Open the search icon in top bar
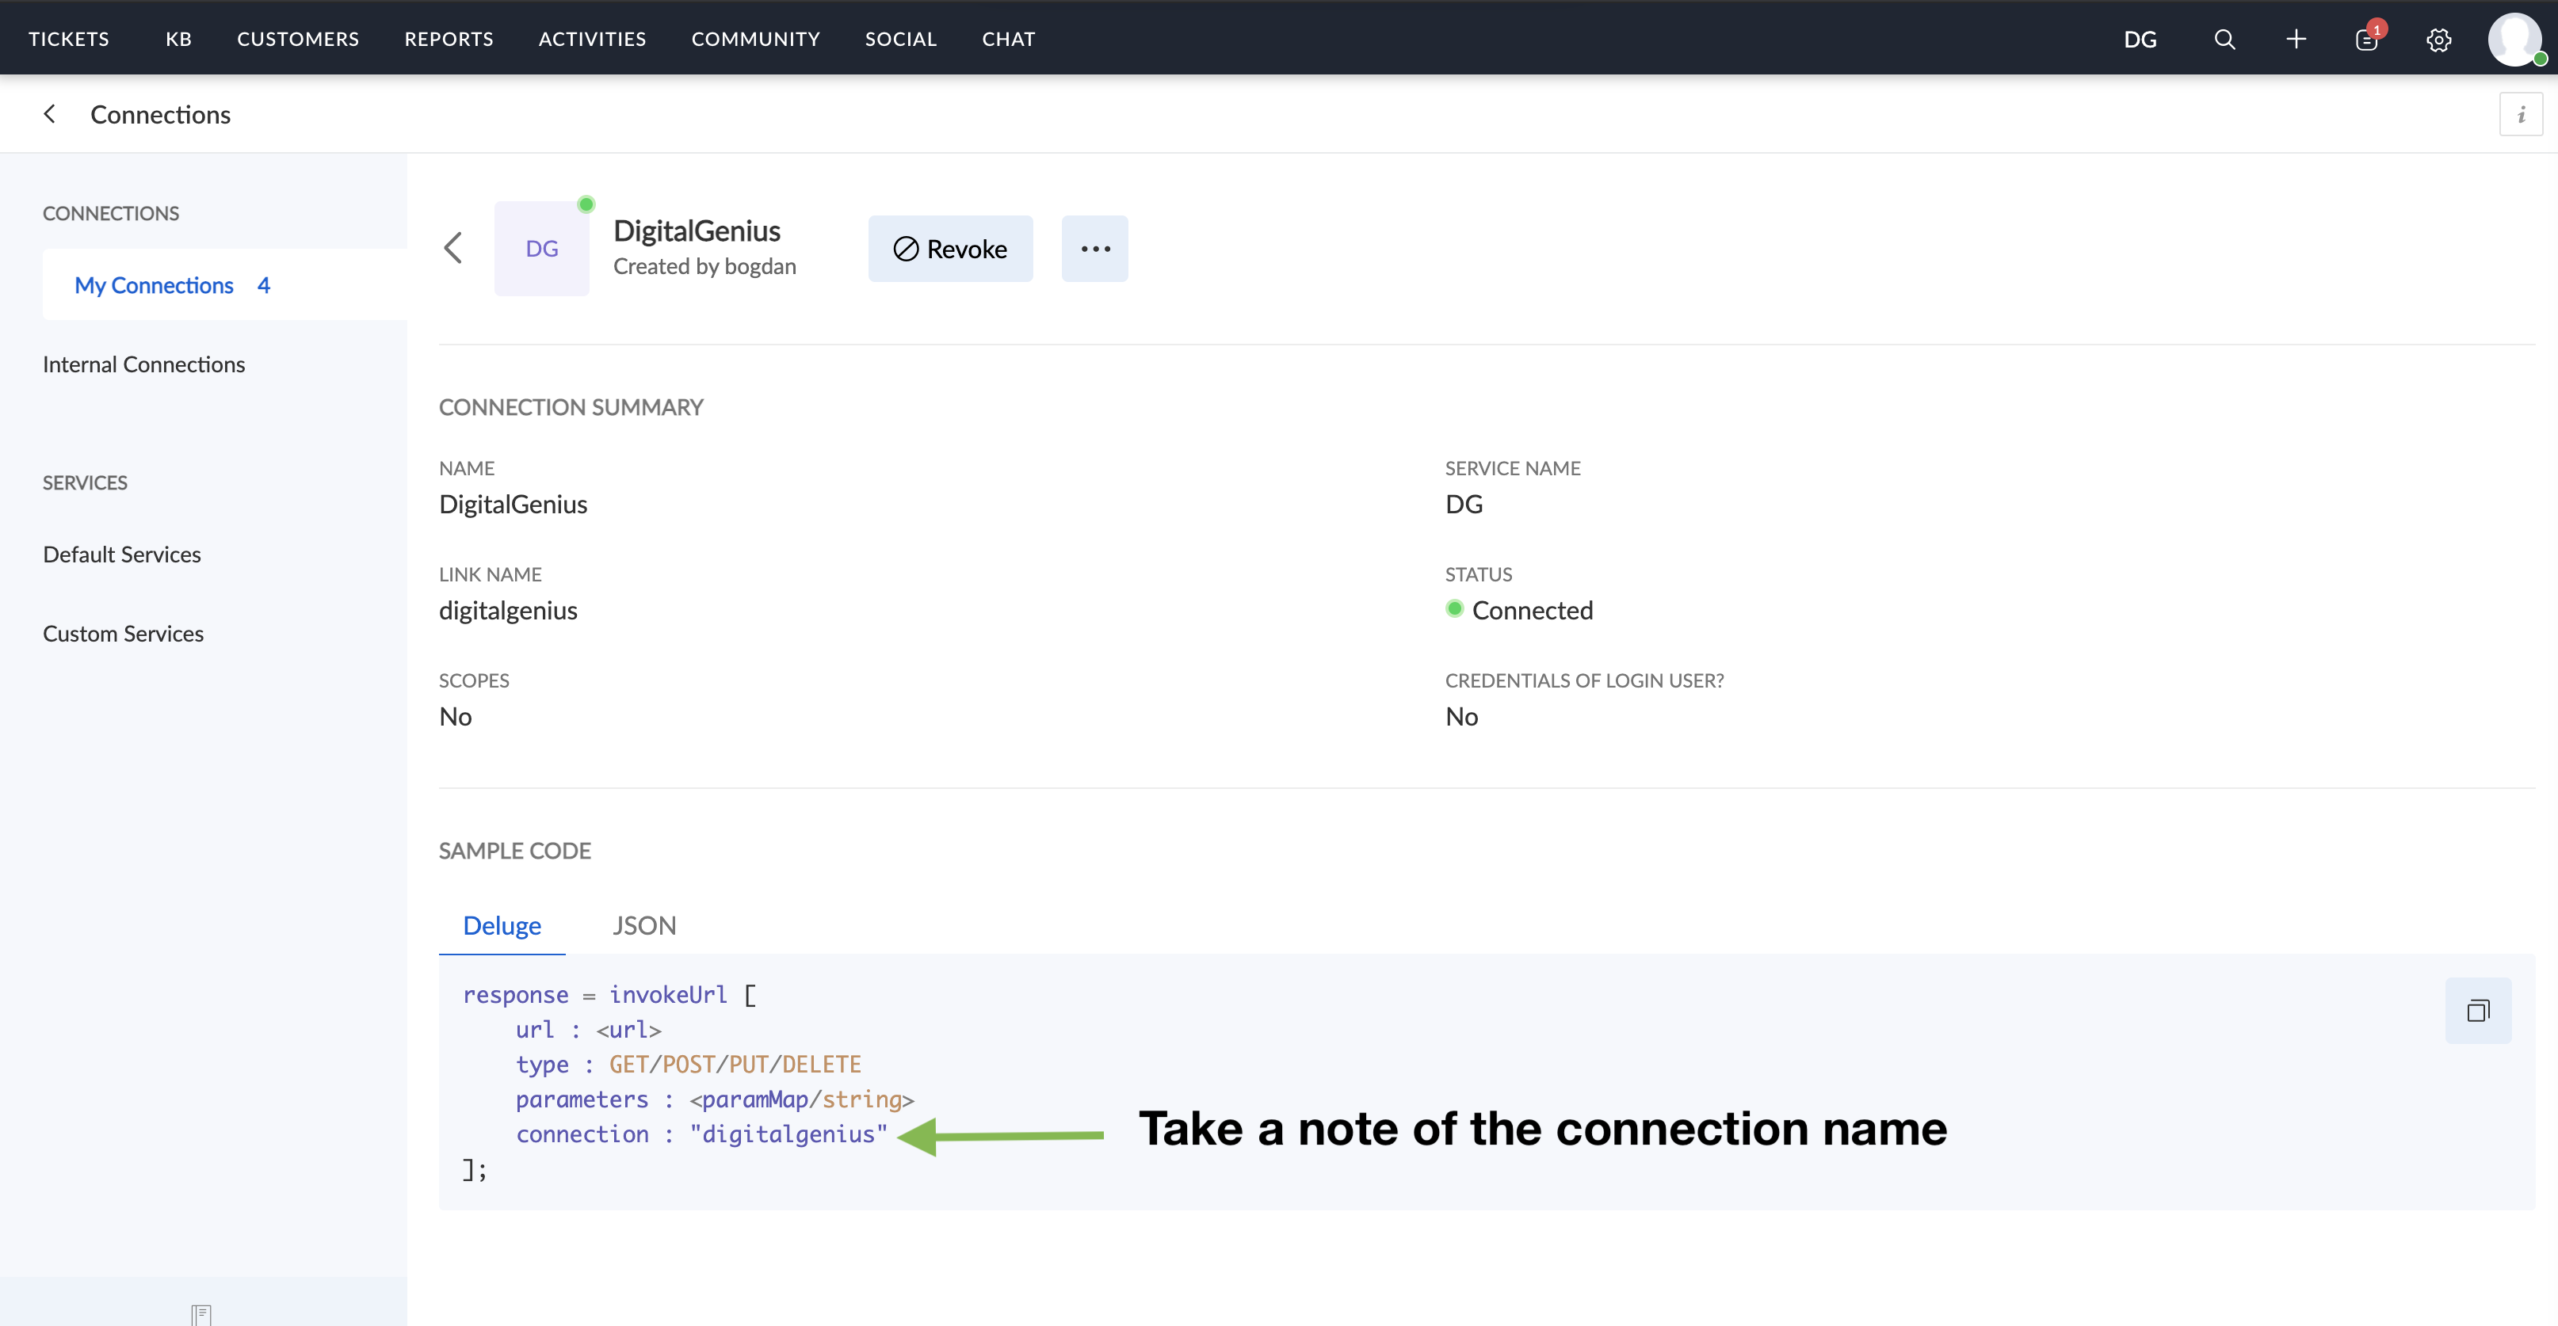This screenshot has height=1326, width=2558. (2224, 39)
